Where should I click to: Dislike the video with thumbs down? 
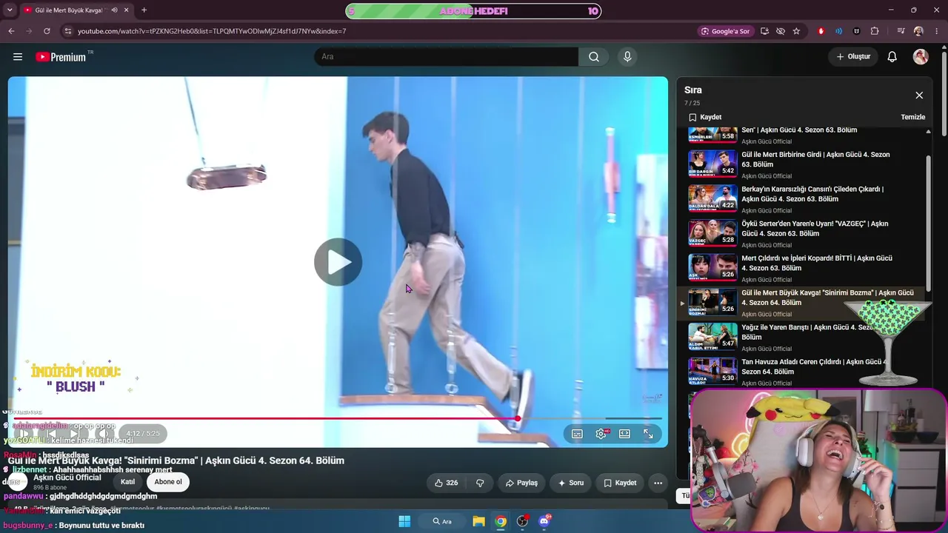coord(480,483)
